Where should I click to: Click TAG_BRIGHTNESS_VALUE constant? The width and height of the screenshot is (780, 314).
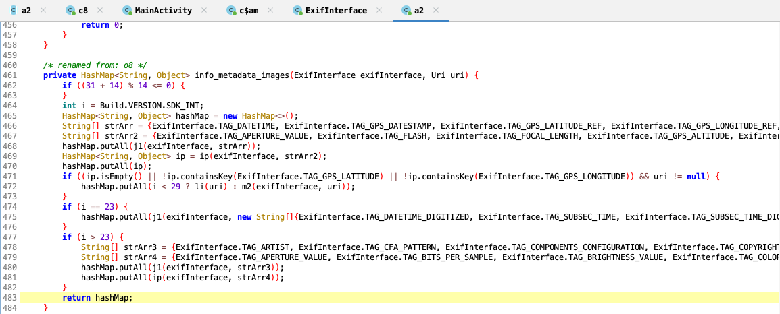(x=614, y=257)
